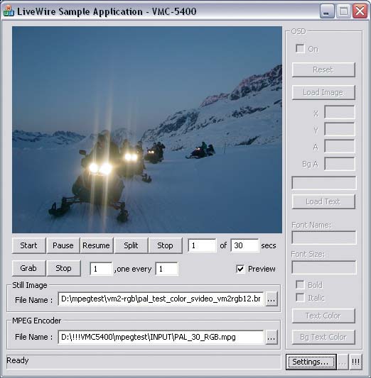The height and width of the screenshot is (378, 371).
Task: Check the Italic font option
Action: (x=300, y=297)
